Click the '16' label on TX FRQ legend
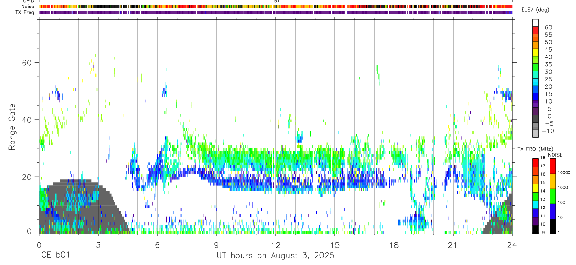576x265 pixels. (542, 174)
